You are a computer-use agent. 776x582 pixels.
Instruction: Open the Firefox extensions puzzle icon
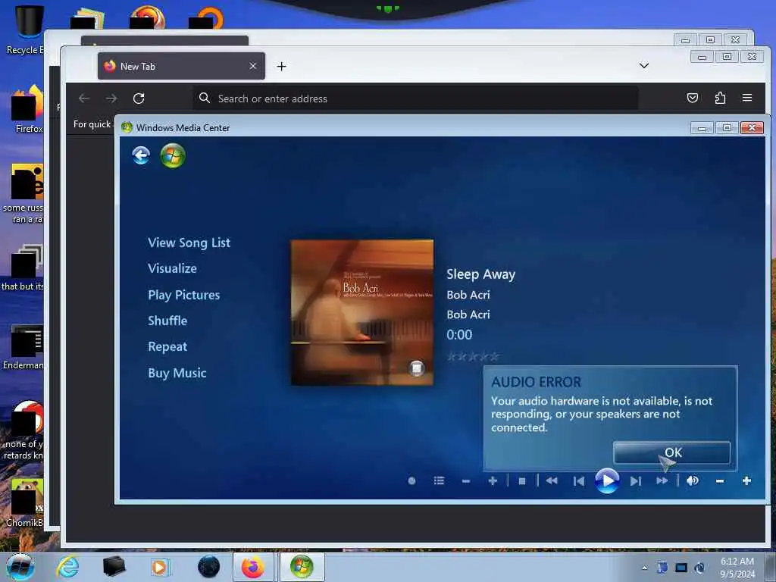pyautogui.click(x=720, y=98)
